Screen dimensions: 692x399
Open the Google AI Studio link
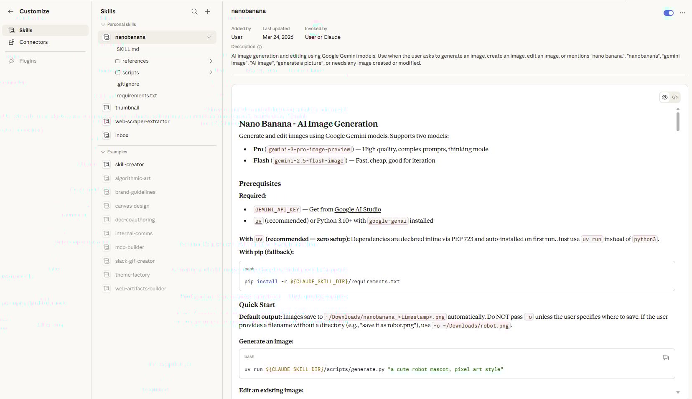tap(358, 209)
